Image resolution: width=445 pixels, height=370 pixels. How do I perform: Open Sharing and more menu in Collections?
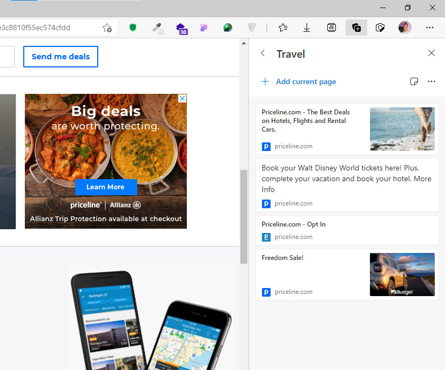[x=431, y=81]
